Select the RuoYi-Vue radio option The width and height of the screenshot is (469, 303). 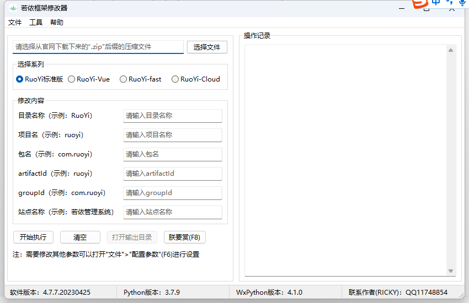89,79
